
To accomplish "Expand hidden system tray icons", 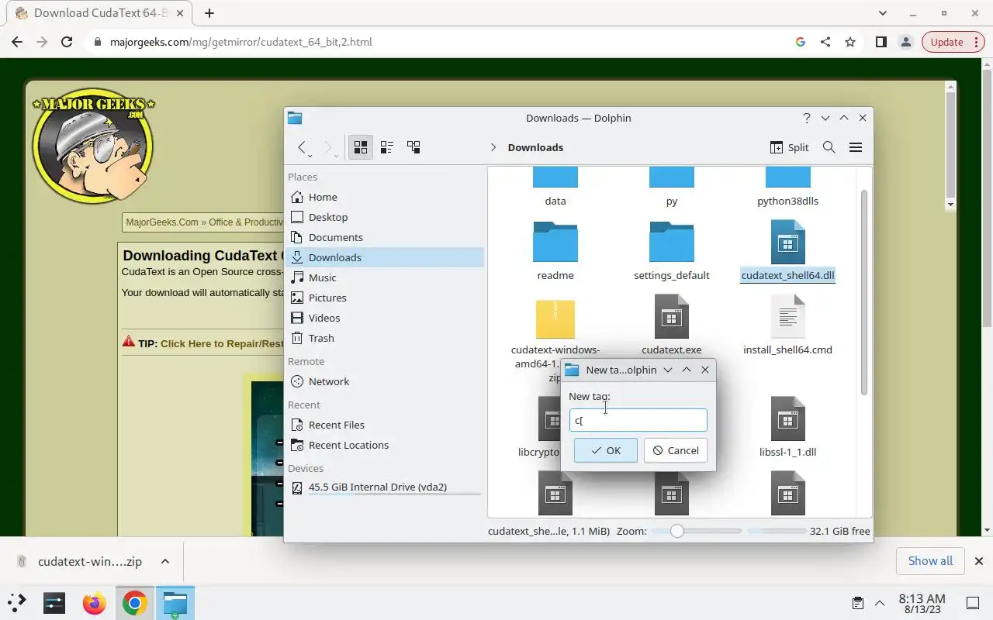I will (880, 603).
